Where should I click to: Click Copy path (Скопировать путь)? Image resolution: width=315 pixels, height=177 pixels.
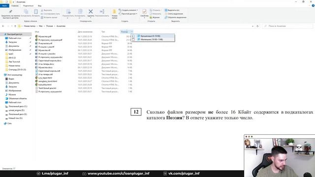[50, 14]
